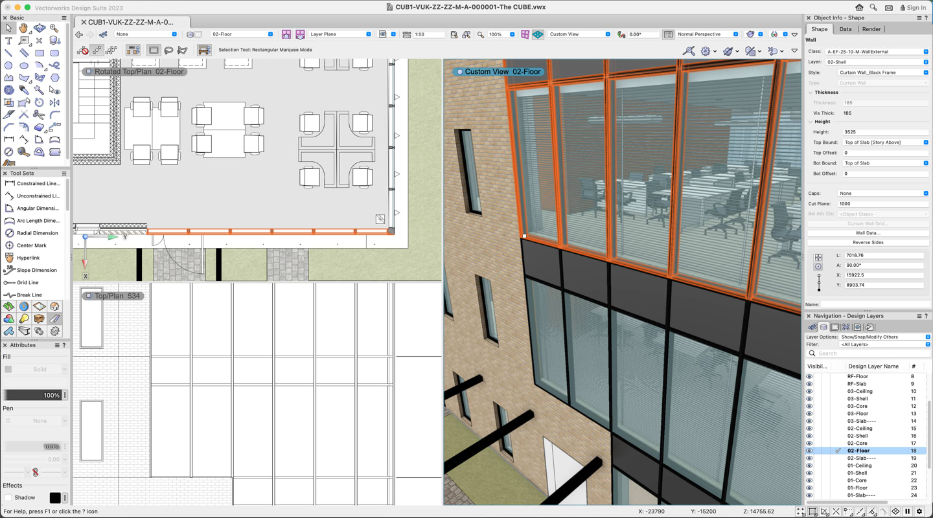Select the Center Mark tool
933x518 pixels.
click(31, 245)
